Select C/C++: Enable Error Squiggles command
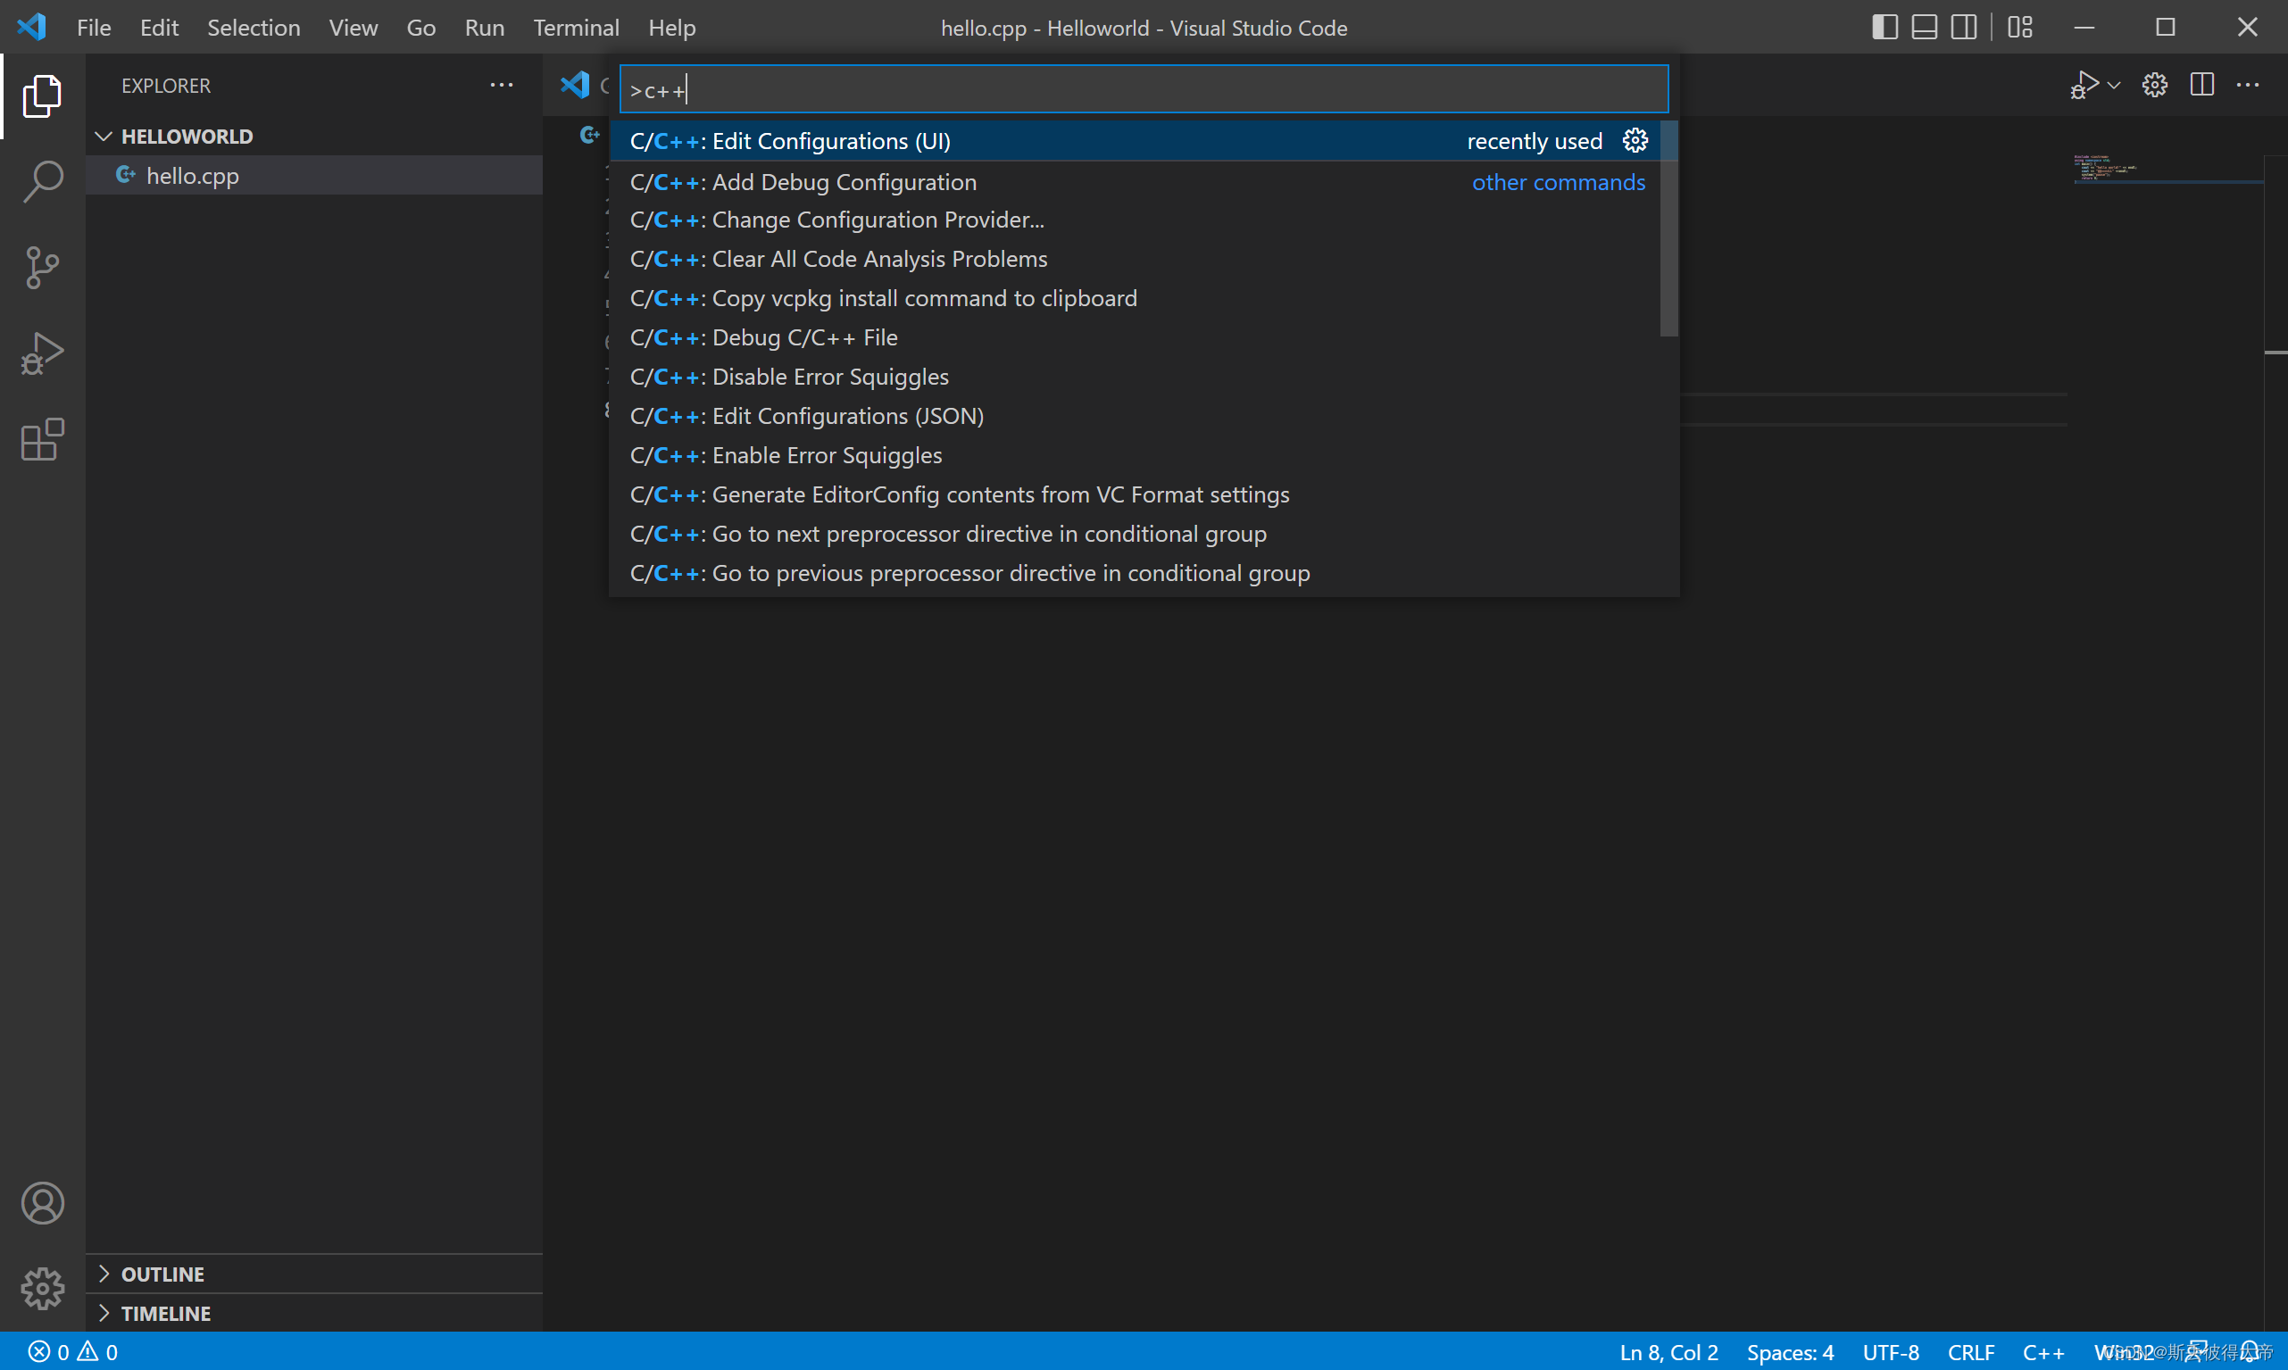The width and height of the screenshot is (2288, 1370). coord(1134,455)
